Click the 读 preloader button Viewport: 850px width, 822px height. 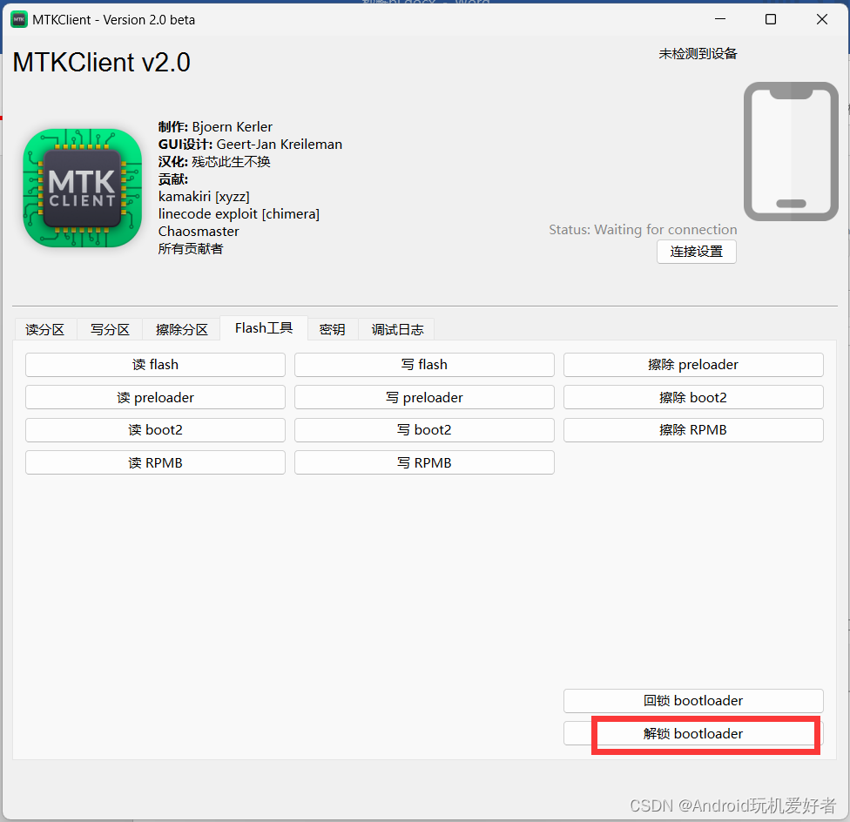tap(155, 398)
